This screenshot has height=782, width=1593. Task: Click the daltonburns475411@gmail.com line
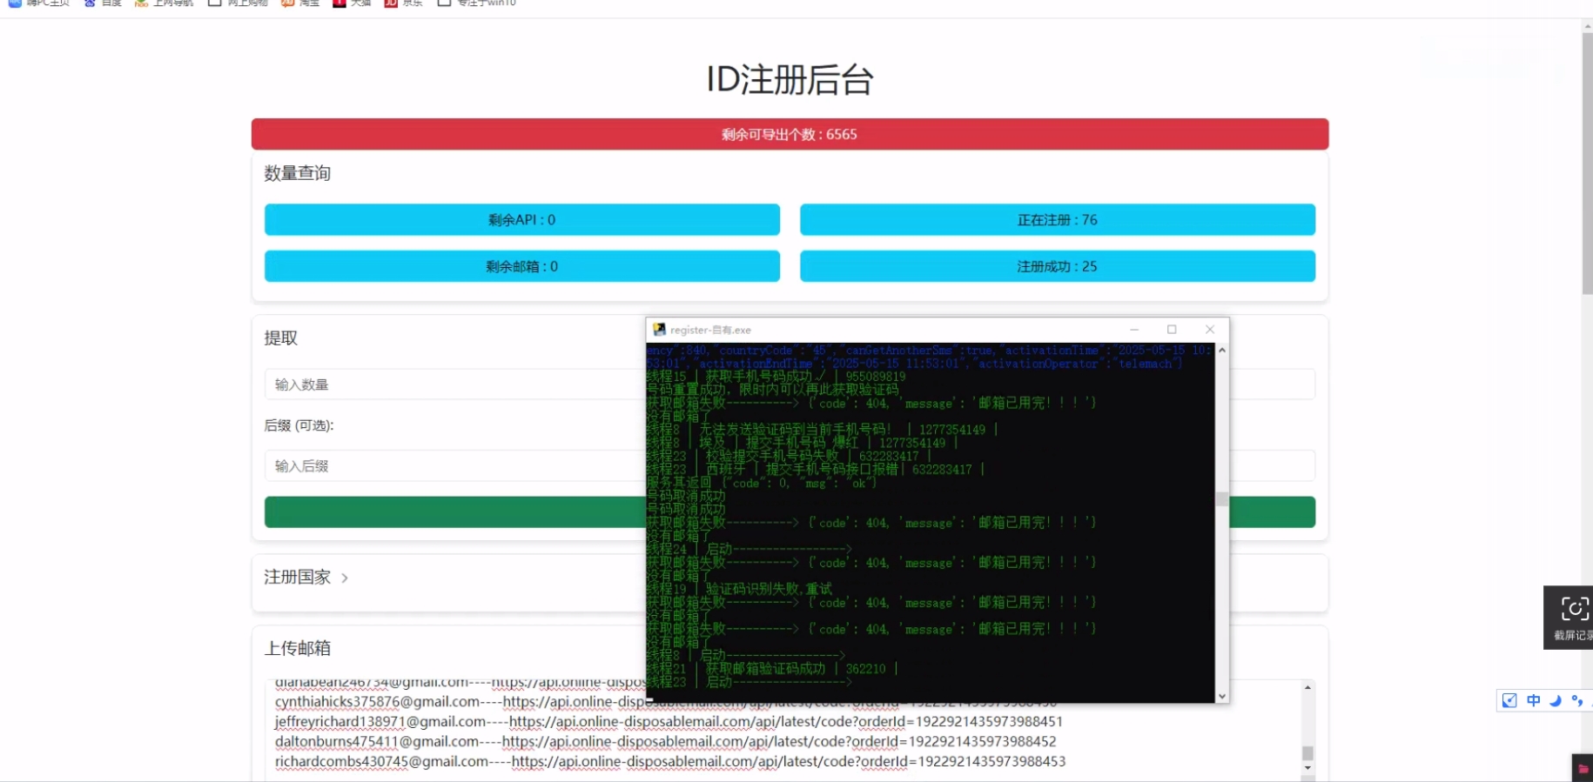[x=665, y=741]
